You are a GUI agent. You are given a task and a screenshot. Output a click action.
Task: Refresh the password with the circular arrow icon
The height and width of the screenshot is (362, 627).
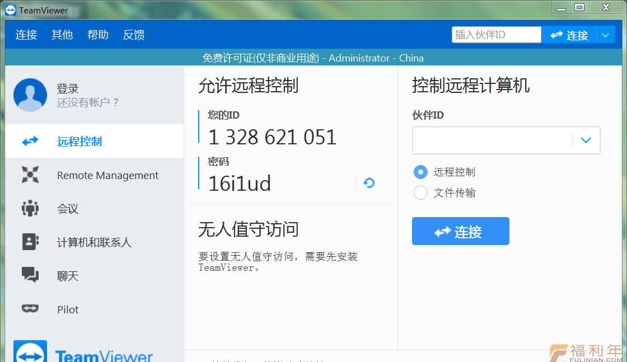click(369, 183)
